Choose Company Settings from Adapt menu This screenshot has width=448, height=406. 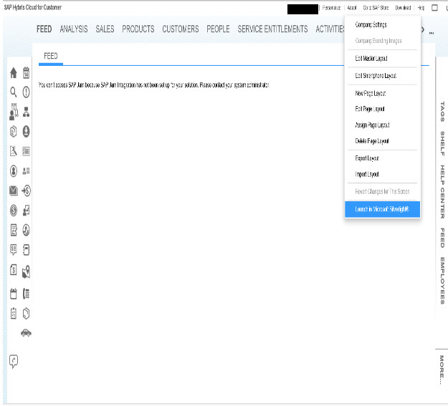pos(382,25)
